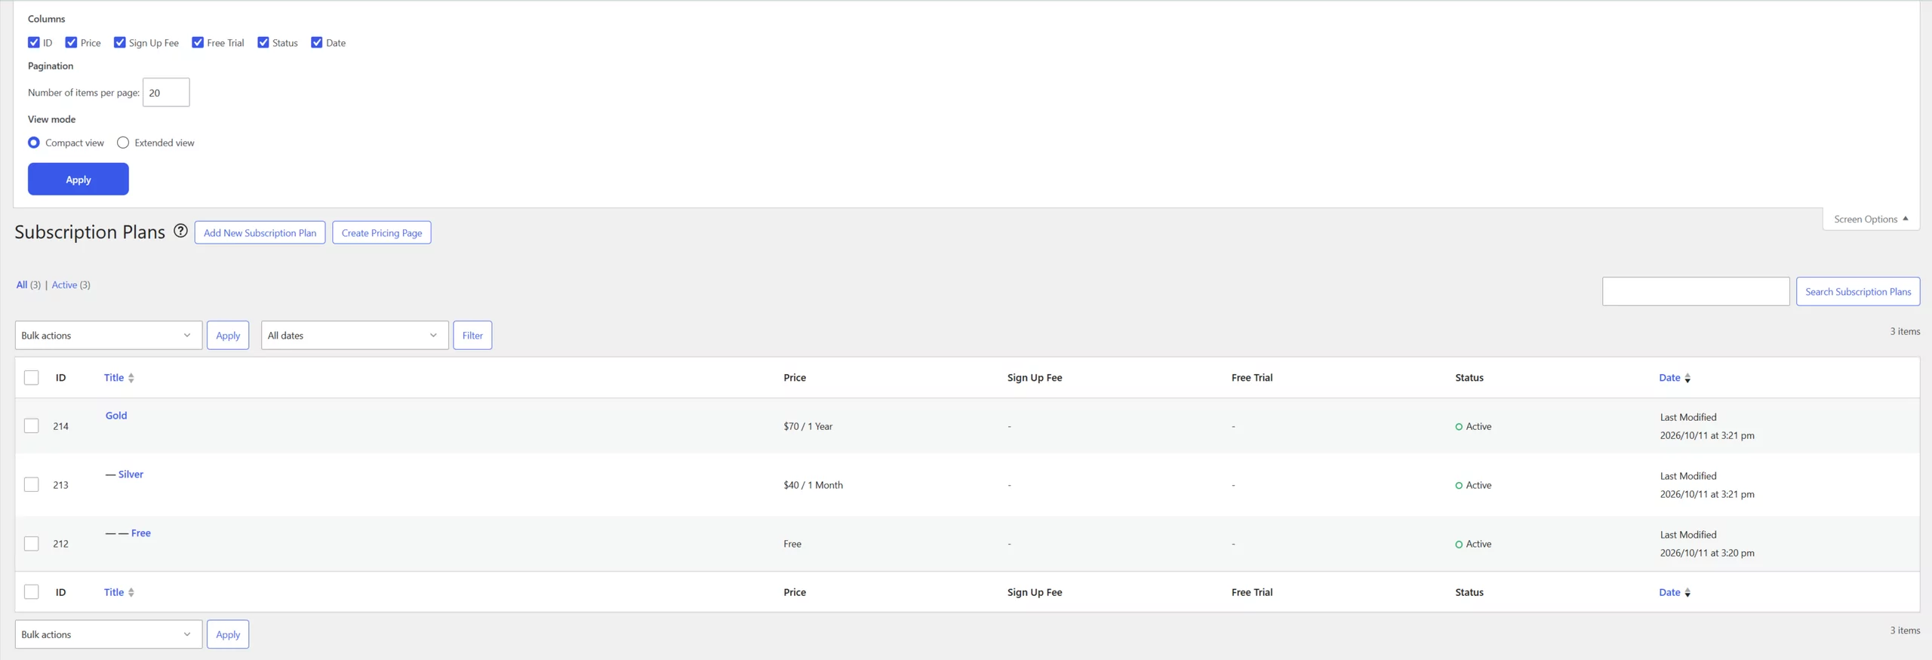Focus the subscription plans search box
The height and width of the screenshot is (660, 1932).
1696,291
